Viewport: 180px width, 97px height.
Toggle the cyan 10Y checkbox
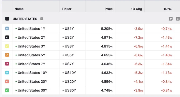[7, 73]
